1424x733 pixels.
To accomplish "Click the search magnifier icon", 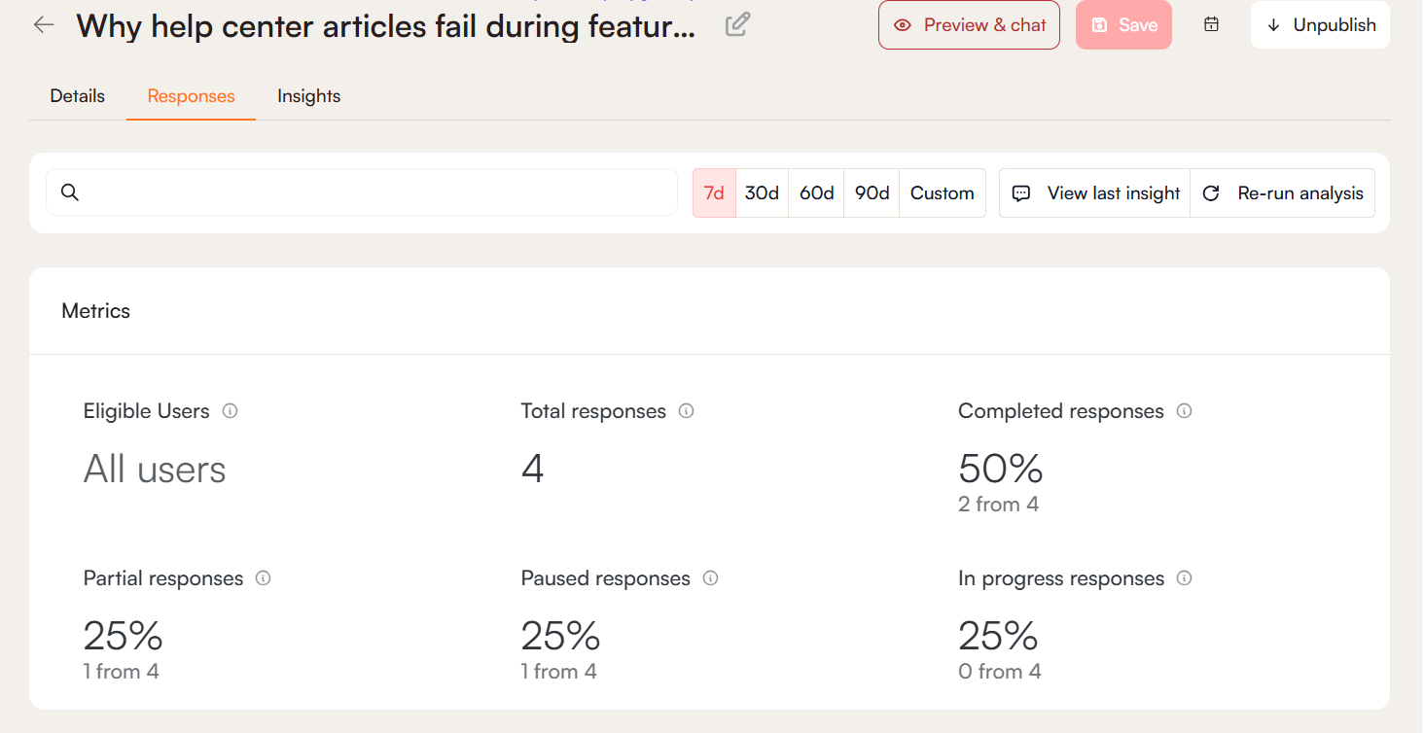I will 70,192.
